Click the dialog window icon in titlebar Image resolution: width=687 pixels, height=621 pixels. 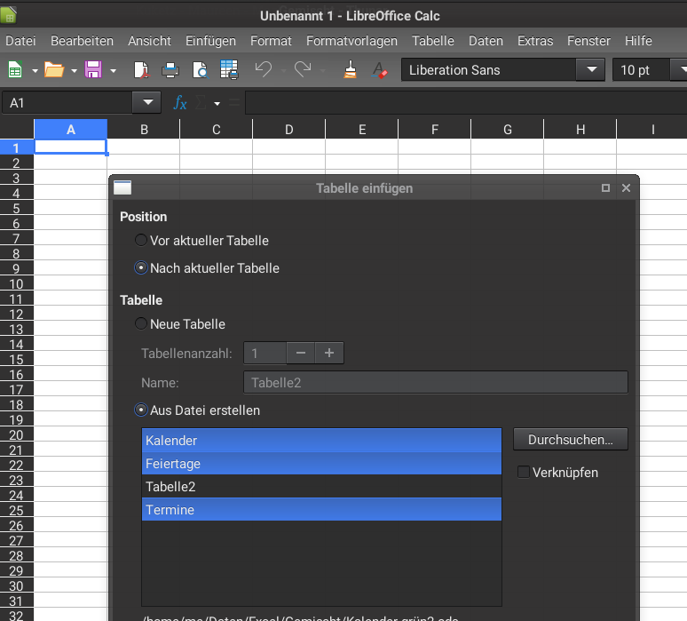122,187
